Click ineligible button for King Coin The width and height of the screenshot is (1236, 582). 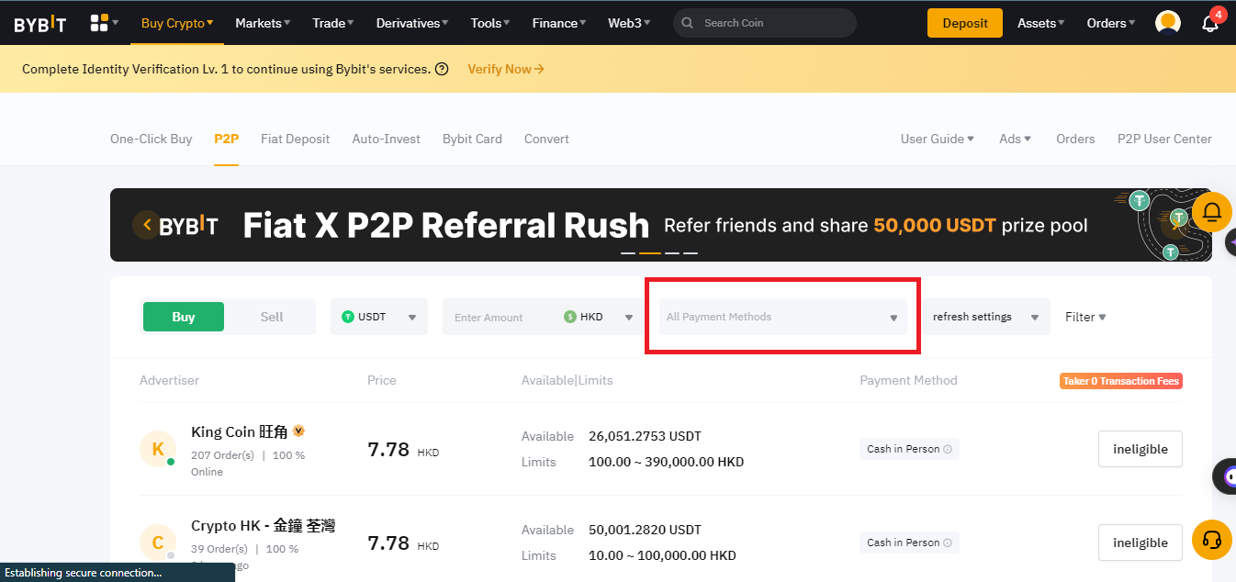click(x=1140, y=449)
